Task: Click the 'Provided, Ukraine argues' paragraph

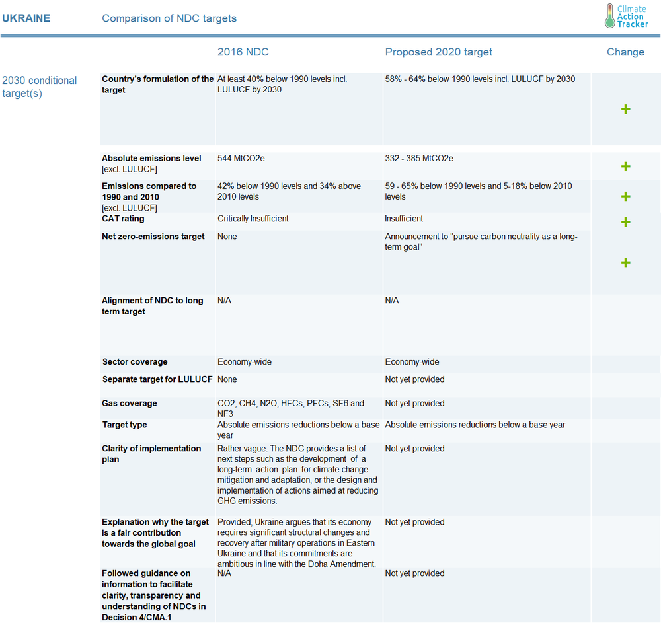Action: [x=297, y=543]
